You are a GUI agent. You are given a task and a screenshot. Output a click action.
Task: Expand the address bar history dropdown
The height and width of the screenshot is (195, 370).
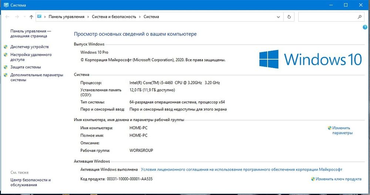pos(278,17)
